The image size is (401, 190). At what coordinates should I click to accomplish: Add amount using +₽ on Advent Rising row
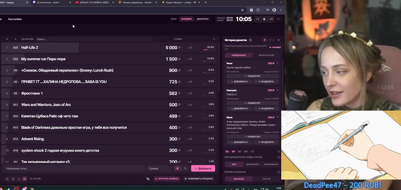(x=190, y=139)
